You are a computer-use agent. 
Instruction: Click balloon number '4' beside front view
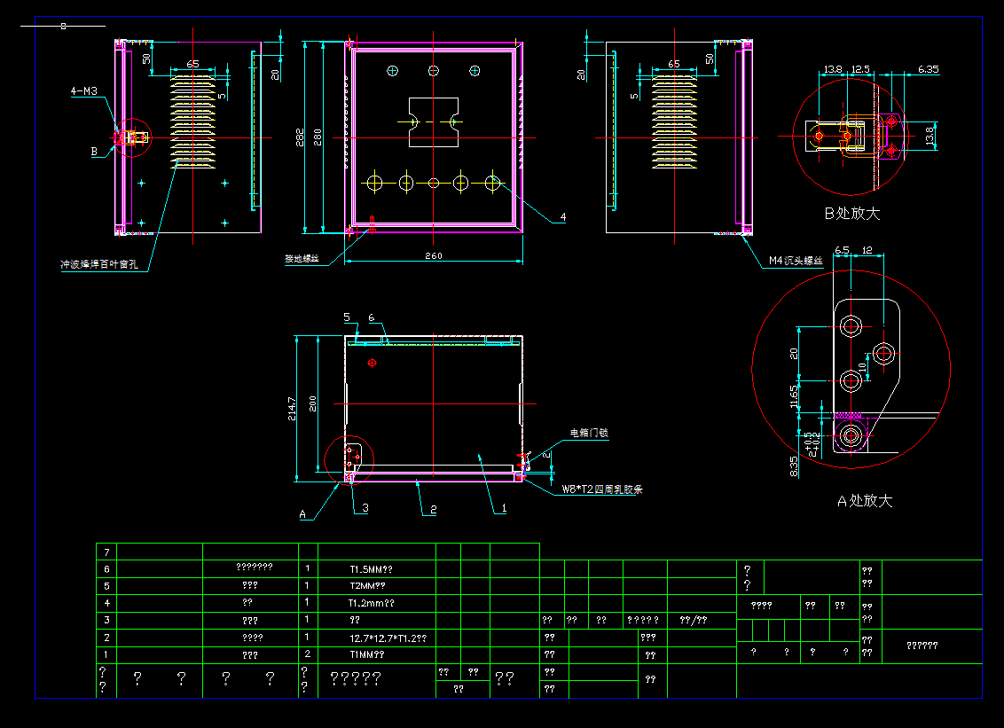563,217
